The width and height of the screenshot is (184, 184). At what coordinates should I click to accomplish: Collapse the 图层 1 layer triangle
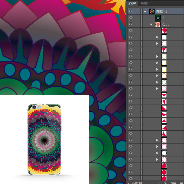(145, 12)
